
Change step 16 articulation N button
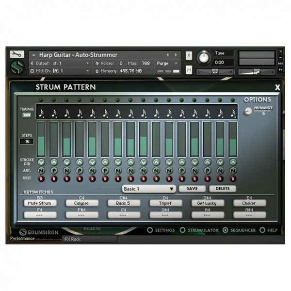pyautogui.click(x=233, y=171)
